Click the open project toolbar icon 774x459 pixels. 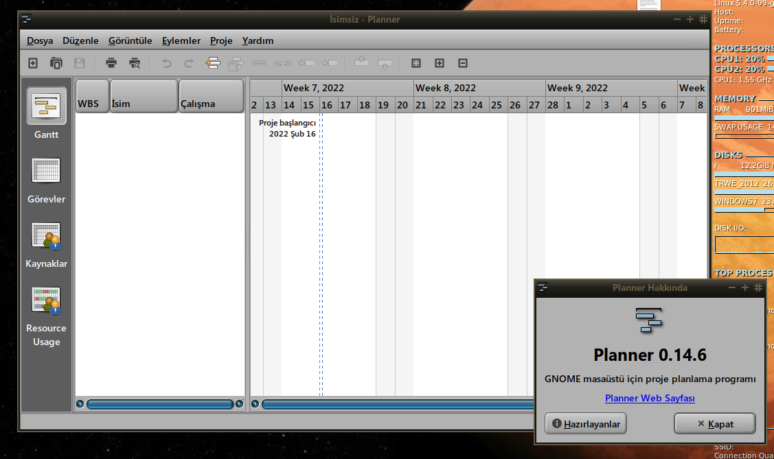[56, 63]
